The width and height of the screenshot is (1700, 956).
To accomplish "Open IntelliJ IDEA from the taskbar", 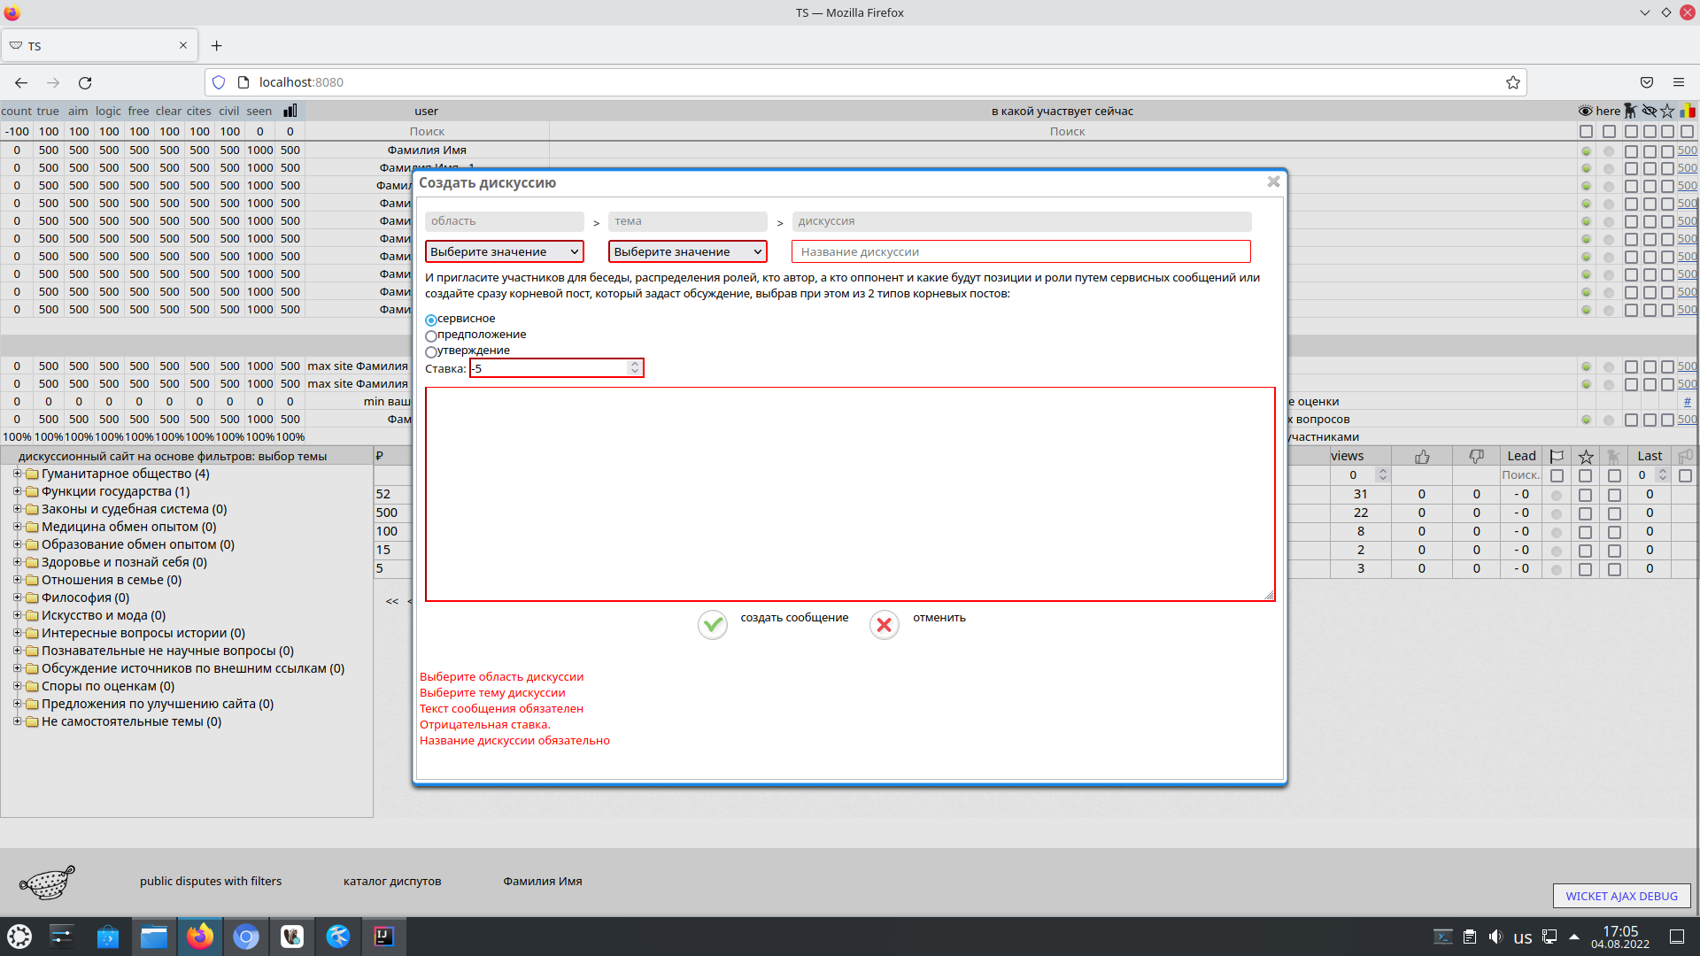I will coord(384,937).
